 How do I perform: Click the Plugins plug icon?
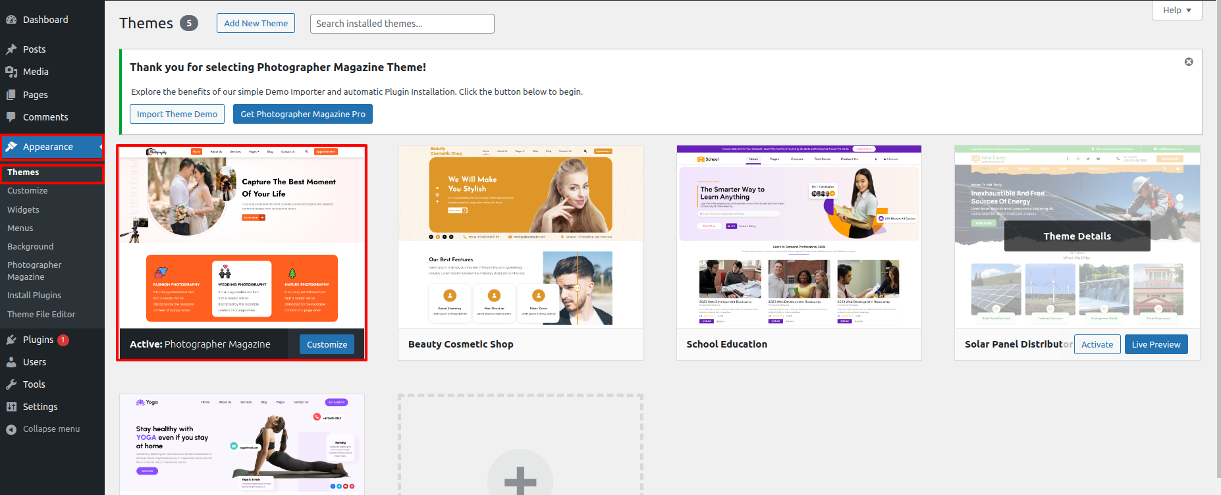(11, 340)
